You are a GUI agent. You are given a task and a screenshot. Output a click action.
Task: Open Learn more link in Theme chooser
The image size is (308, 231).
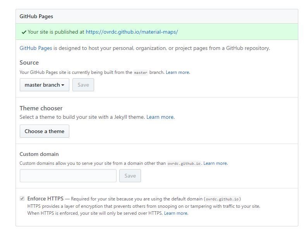pyautogui.click(x=160, y=117)
